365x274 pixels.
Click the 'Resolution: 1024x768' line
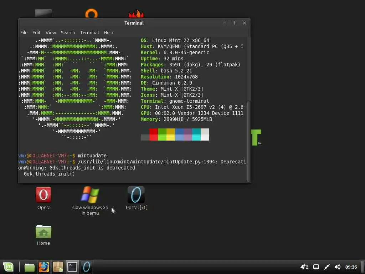tap(169, 77)
